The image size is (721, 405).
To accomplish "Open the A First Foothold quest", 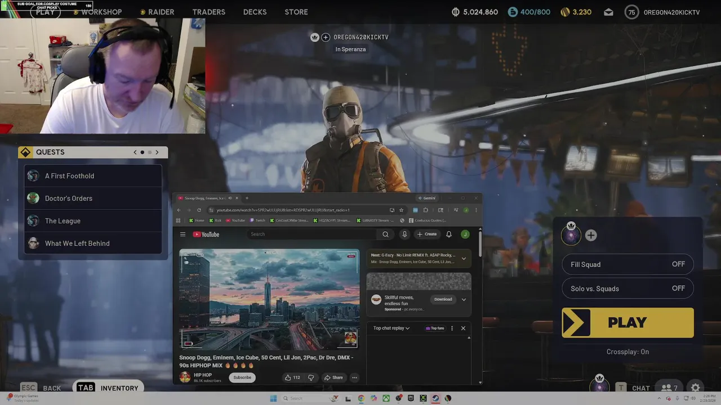I will (x=93, y=176).
